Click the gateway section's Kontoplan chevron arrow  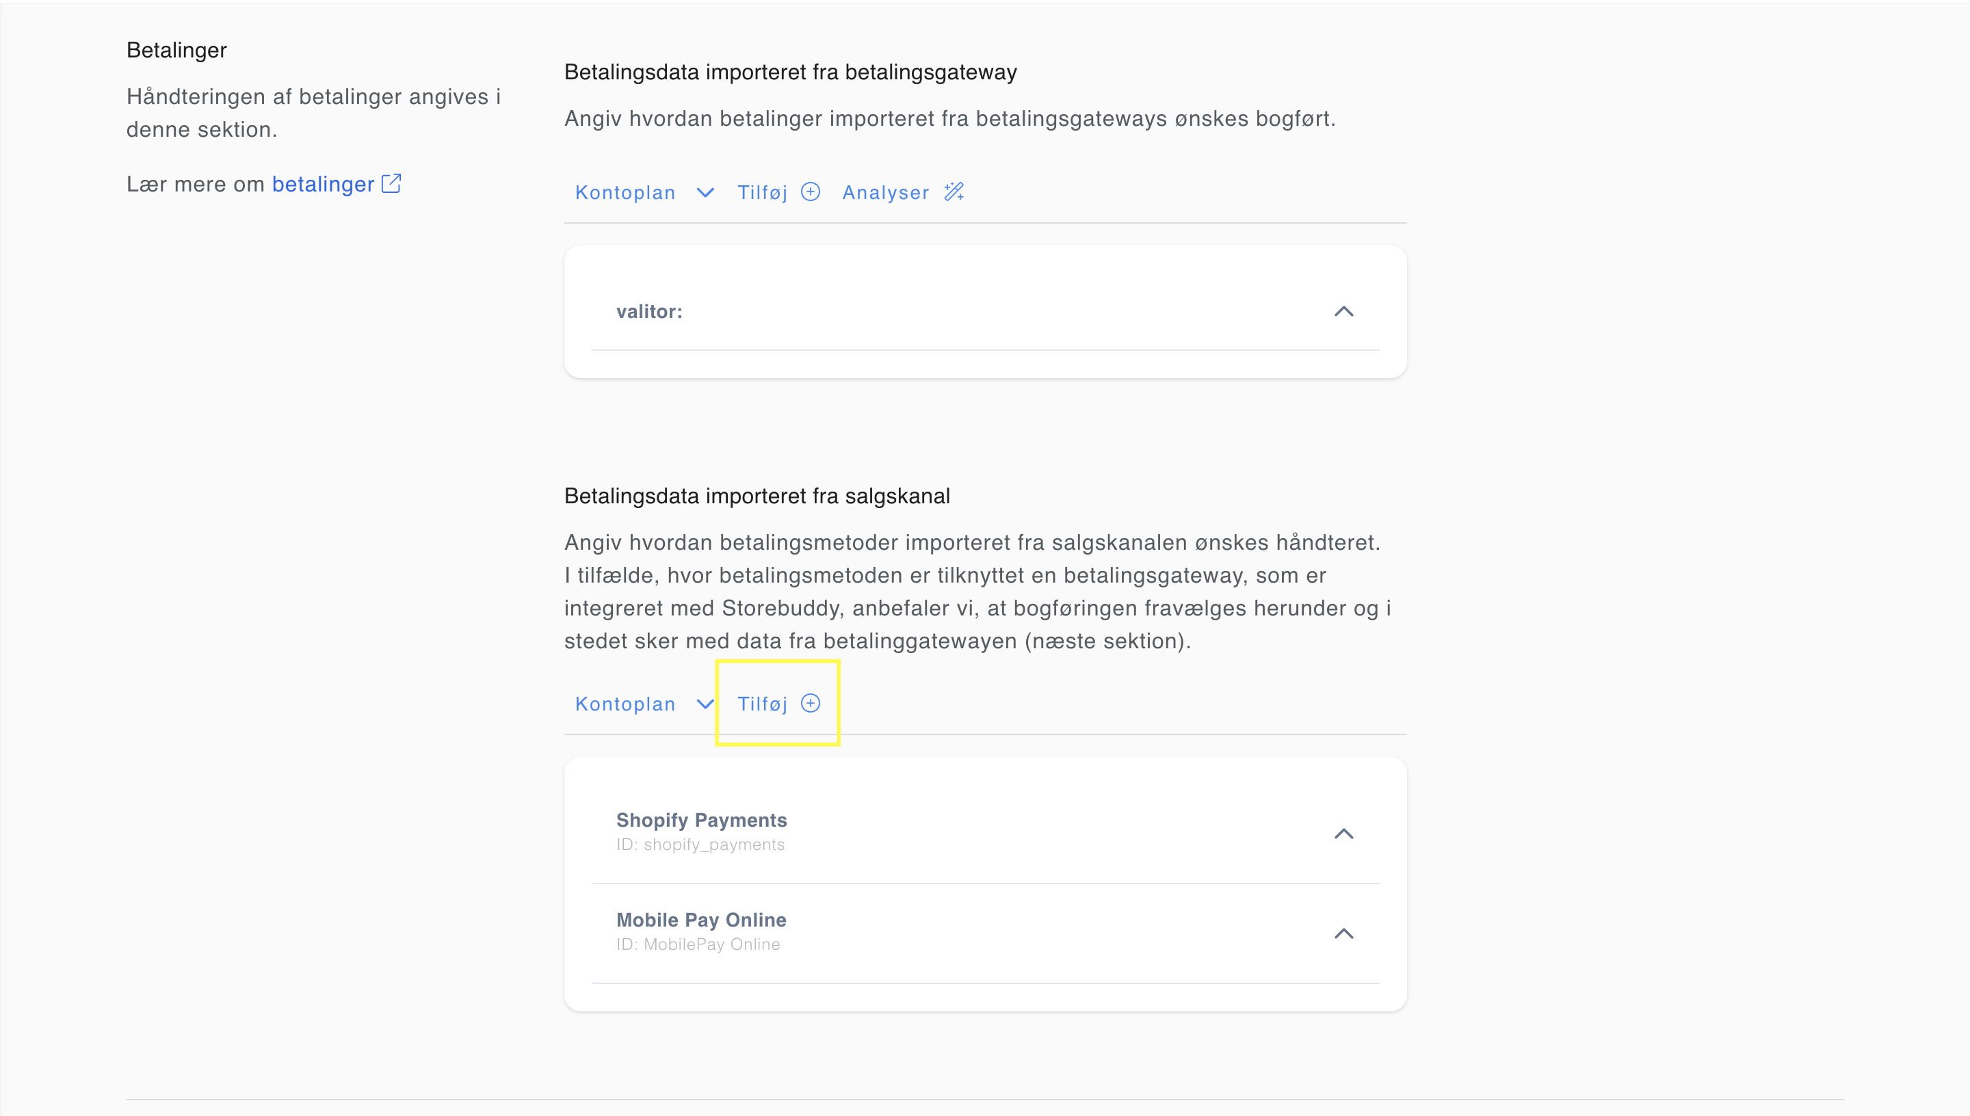[x=705, y=192]
